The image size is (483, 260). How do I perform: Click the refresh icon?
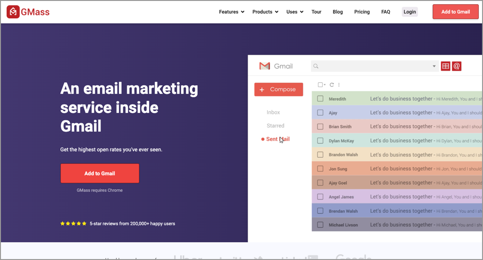pyautogui.click(x=332, y=85)
